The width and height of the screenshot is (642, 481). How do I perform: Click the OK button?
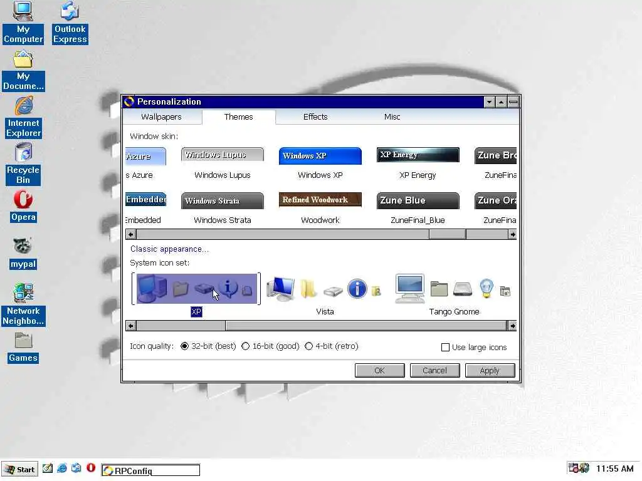tap(379, 371)
